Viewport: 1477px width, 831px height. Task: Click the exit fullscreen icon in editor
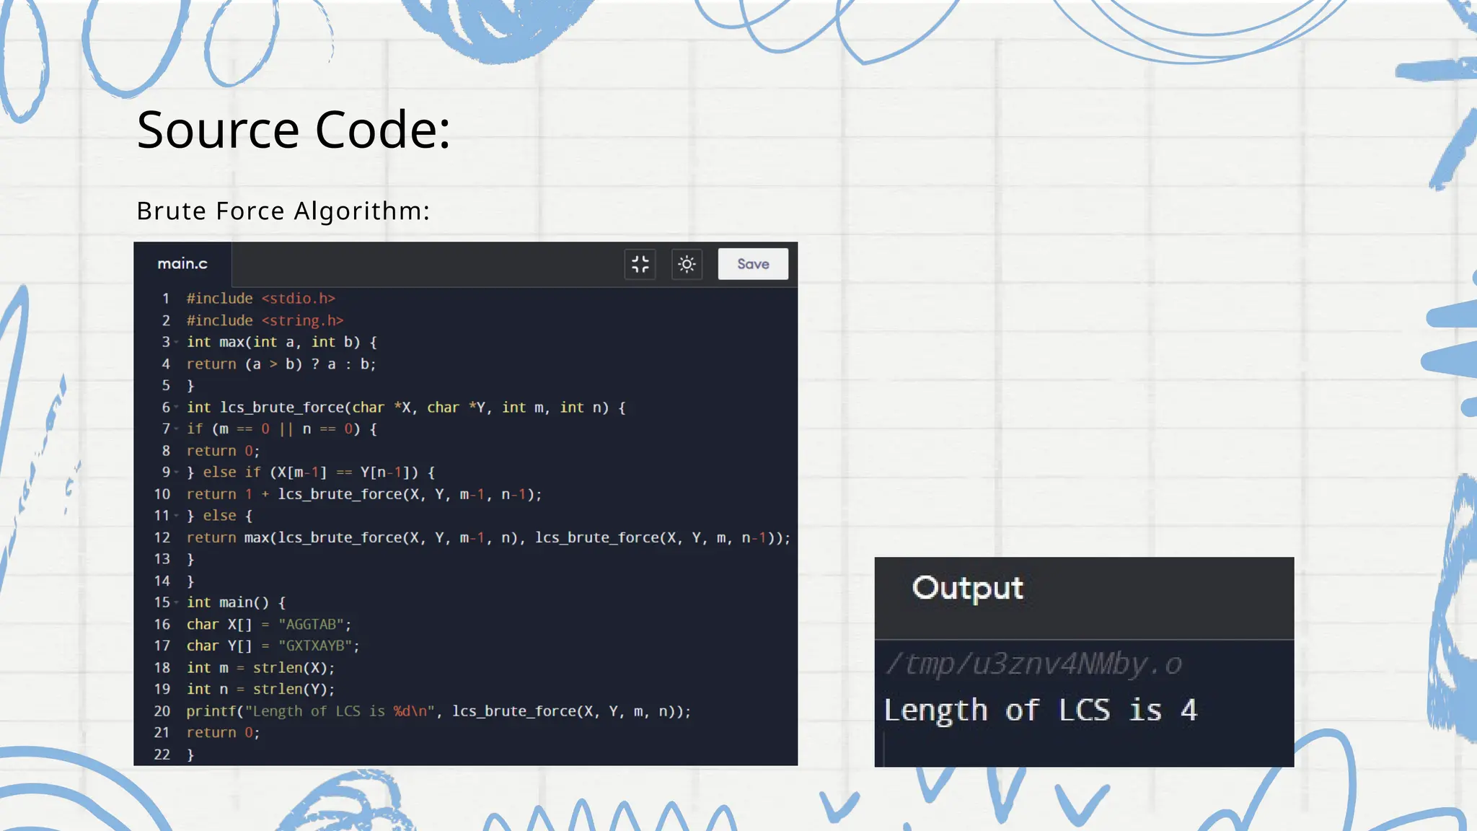(640, 264)
